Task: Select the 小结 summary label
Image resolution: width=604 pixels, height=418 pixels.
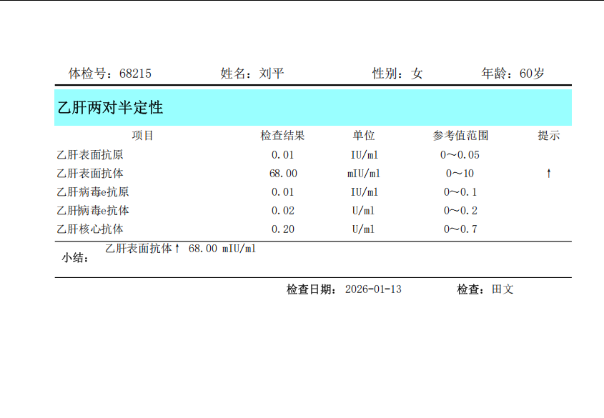Action: 75,259
